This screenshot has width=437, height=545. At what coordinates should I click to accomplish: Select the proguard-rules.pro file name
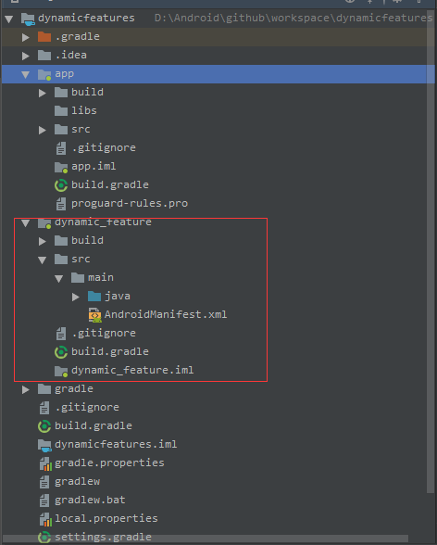(x=130, y=203)
